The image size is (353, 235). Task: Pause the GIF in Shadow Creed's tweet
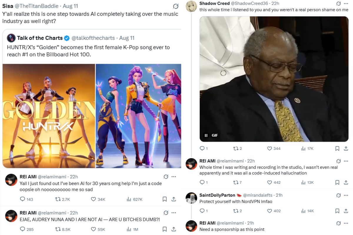(206, 135)
